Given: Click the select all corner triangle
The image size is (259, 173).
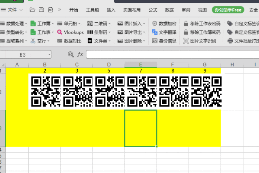Looking at the screenshot, I should coord(3,65).
